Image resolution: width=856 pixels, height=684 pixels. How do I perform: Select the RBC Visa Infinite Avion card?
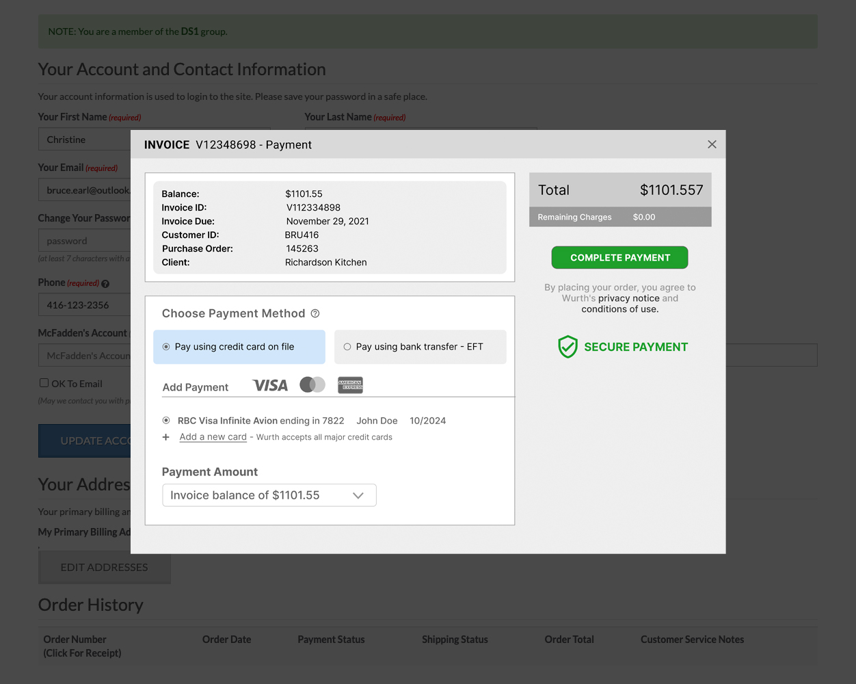point(166,421)
